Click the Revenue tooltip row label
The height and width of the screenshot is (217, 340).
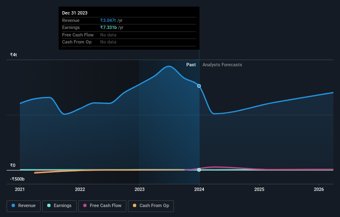[x=71, y=20]
